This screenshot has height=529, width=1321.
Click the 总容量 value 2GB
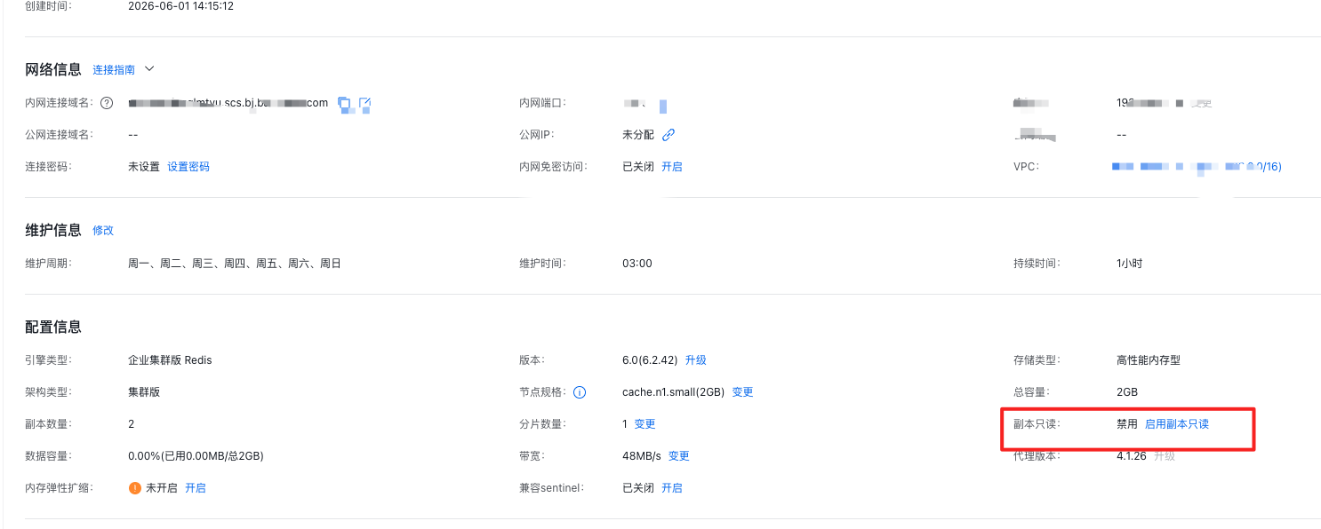1127,392
